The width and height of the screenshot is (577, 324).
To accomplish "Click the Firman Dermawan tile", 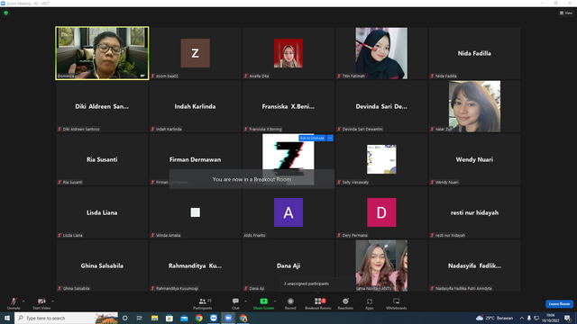I will 195,159.
